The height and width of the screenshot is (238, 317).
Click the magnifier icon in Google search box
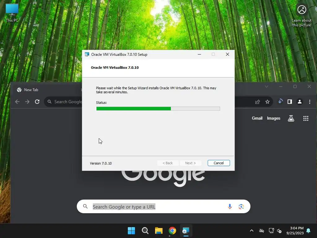coord(85,206)
